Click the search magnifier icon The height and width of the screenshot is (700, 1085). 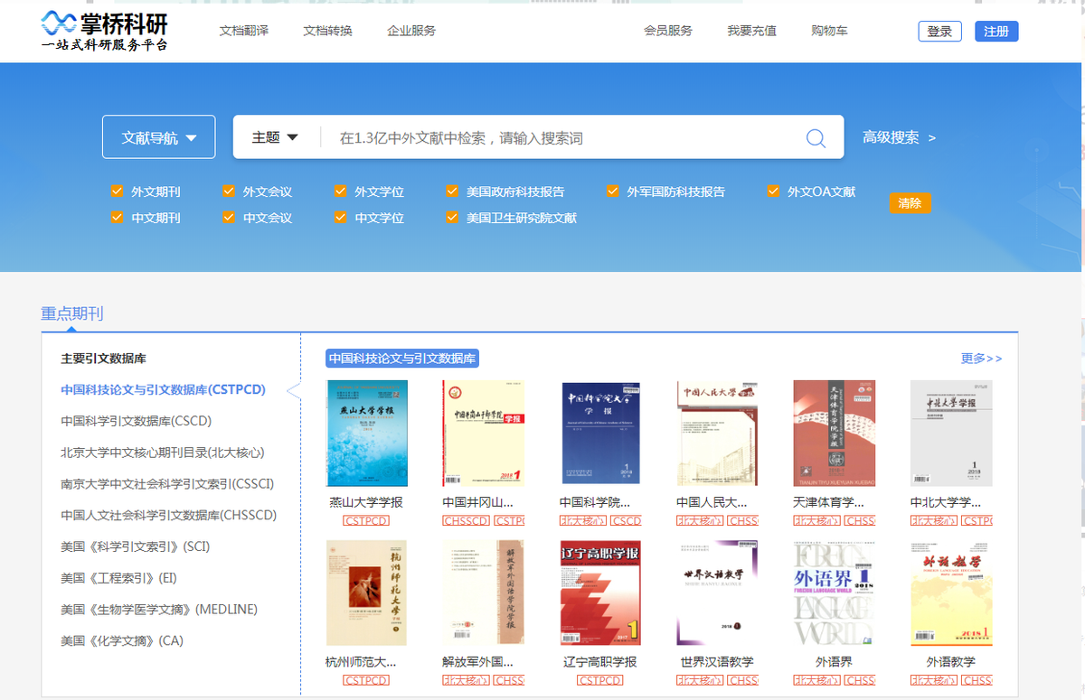tap(816, 138)
